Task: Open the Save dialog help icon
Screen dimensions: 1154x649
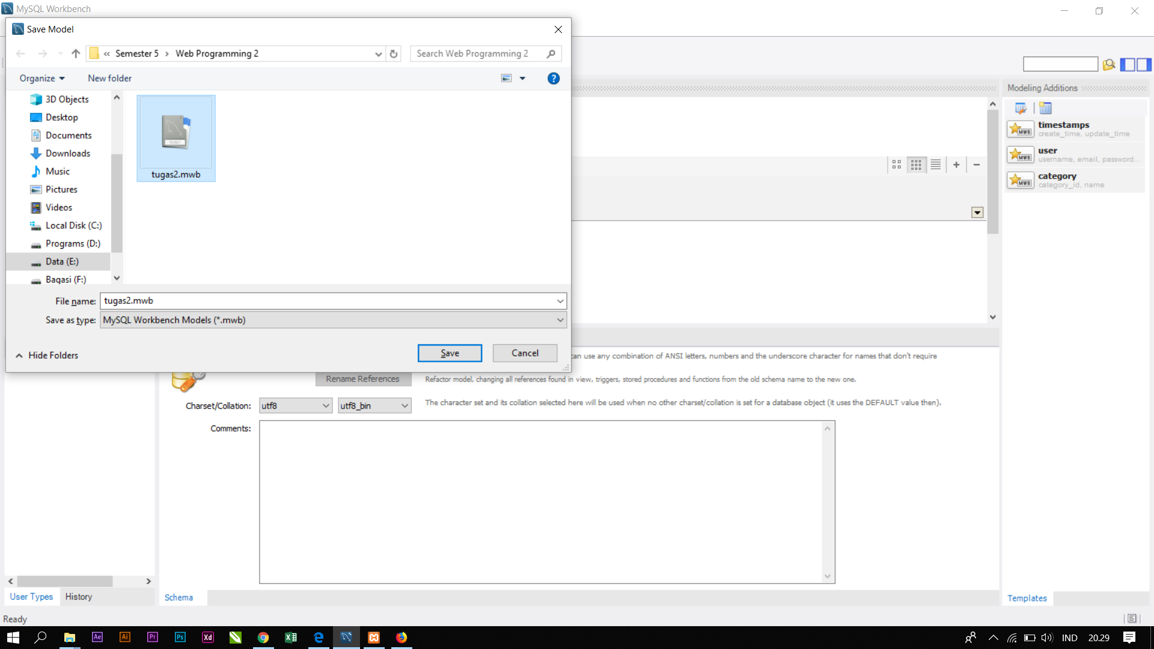Action: (553, 78)
